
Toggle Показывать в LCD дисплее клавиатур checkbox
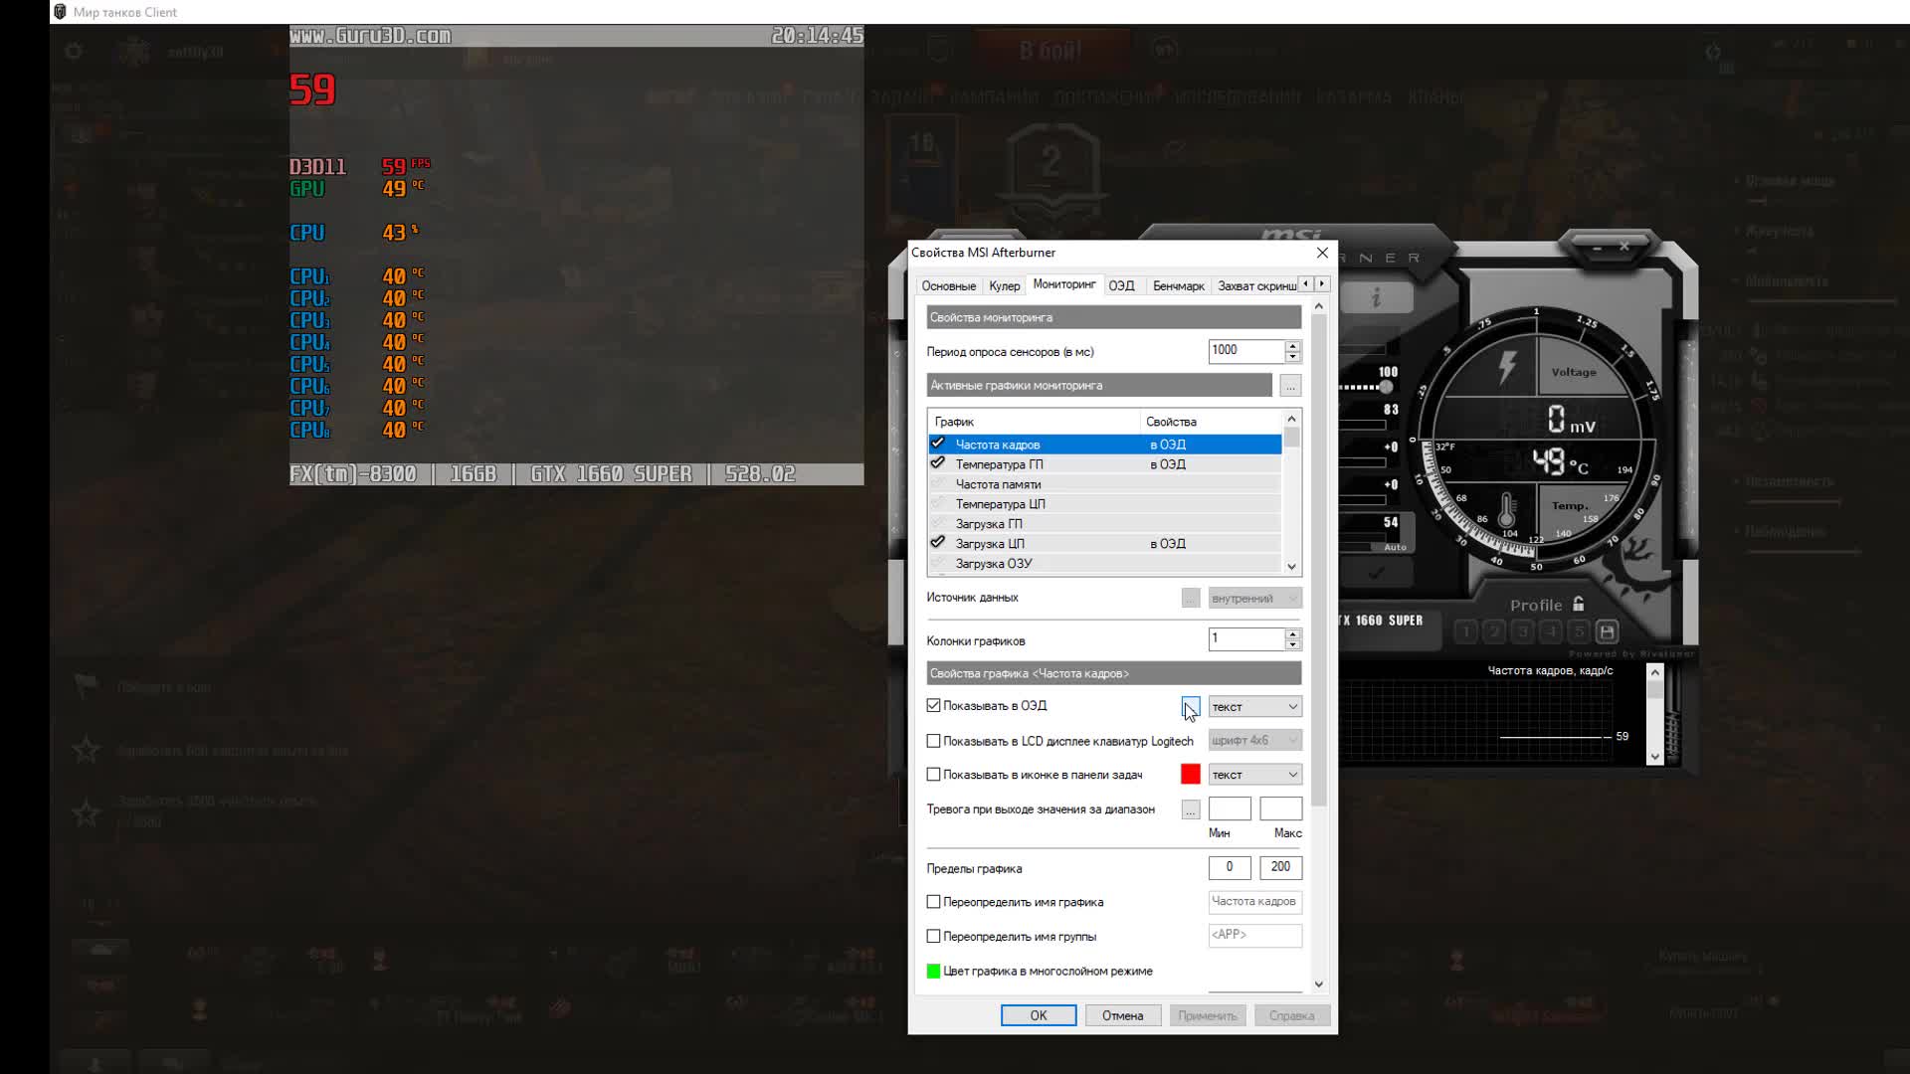click(x=933, y=740)
